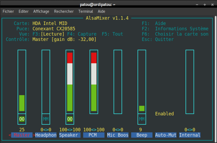The height and width of the screenshot is (143, 217).
Task: Click the empty Mic Boost level bar
Action: coord(118,82)
